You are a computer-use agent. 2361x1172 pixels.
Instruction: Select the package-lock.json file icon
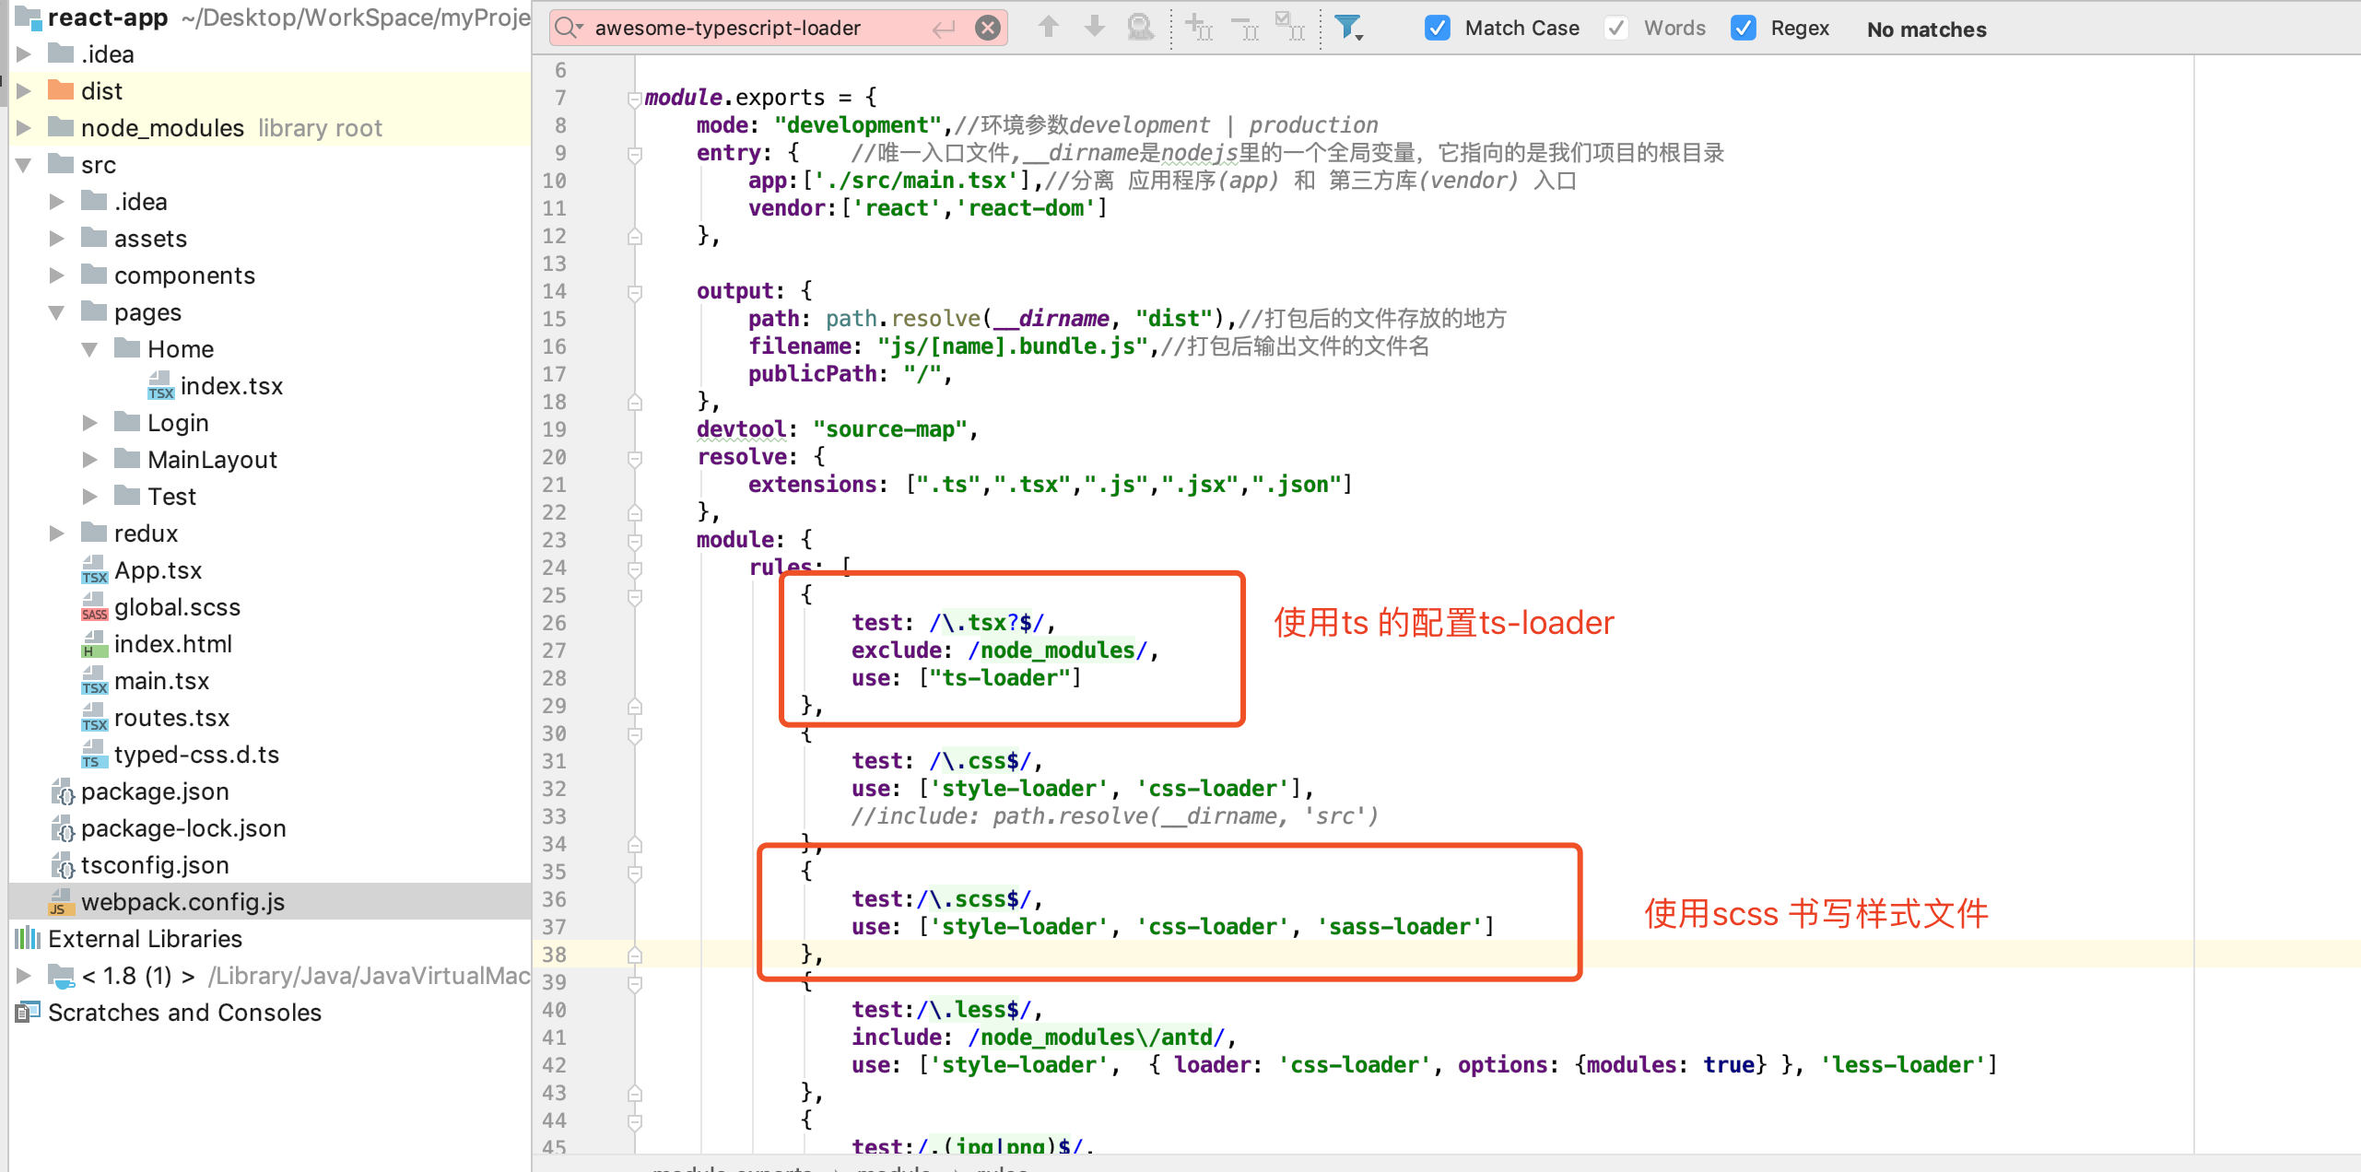[x=62, y=827]
